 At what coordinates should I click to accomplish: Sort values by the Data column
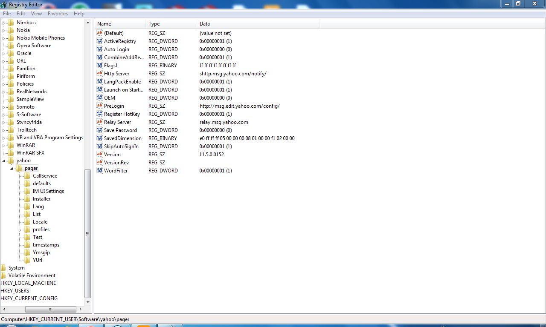point(258,24)
